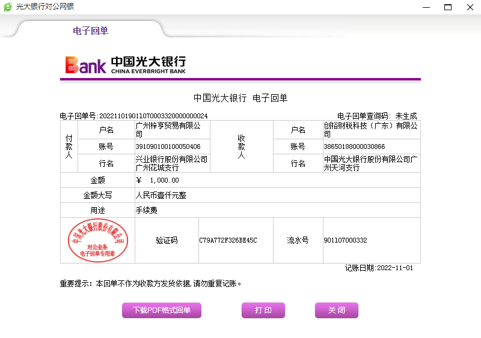The height and width of the screenshot is (338, 481).
Task: Click the query code status 未生成
Action: 406,116
